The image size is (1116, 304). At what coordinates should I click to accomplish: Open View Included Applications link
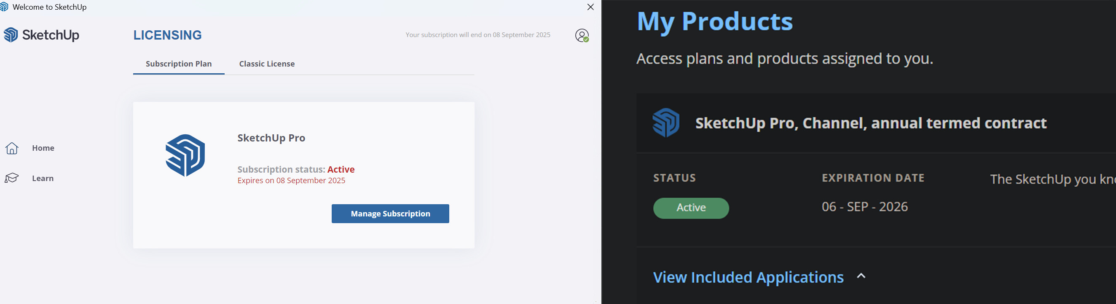[748, 277]
